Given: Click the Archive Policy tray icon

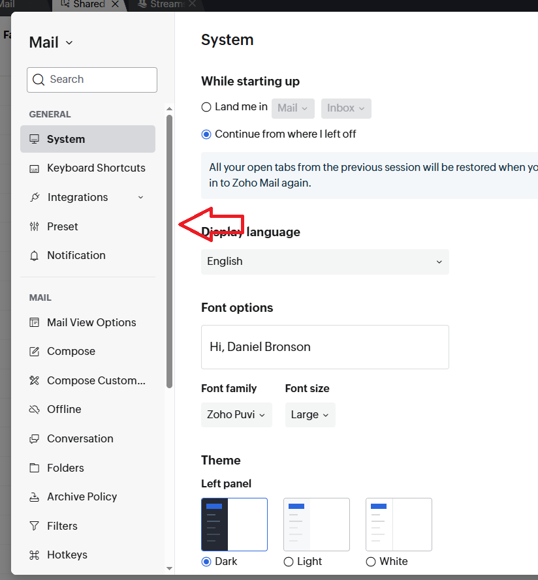Looking at the screenshot, I should point(34,497).
